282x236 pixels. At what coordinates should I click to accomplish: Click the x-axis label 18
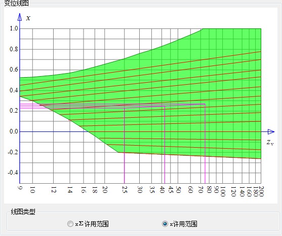click(x=95, y=189)
